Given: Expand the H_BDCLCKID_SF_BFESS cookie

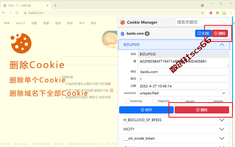Looking at the screenshot, I should pos(174,120).
